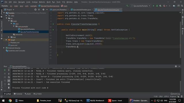The height and width of the screenshot is (103, 184).
Task: Toggle scroll-to-end in the Run console
Action: click(x=9, y=81)
